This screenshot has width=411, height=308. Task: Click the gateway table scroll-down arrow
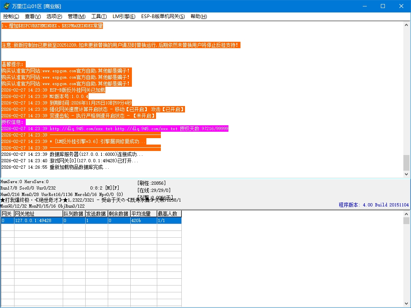[x=406, y=305]
